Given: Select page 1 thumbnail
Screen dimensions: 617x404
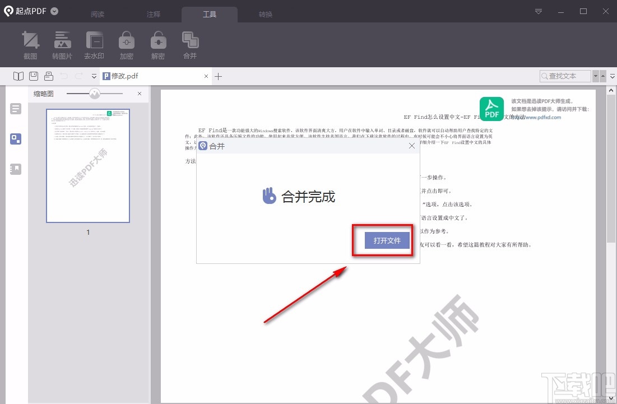Looking at the screenshot, I should click(x=88, y=166).
